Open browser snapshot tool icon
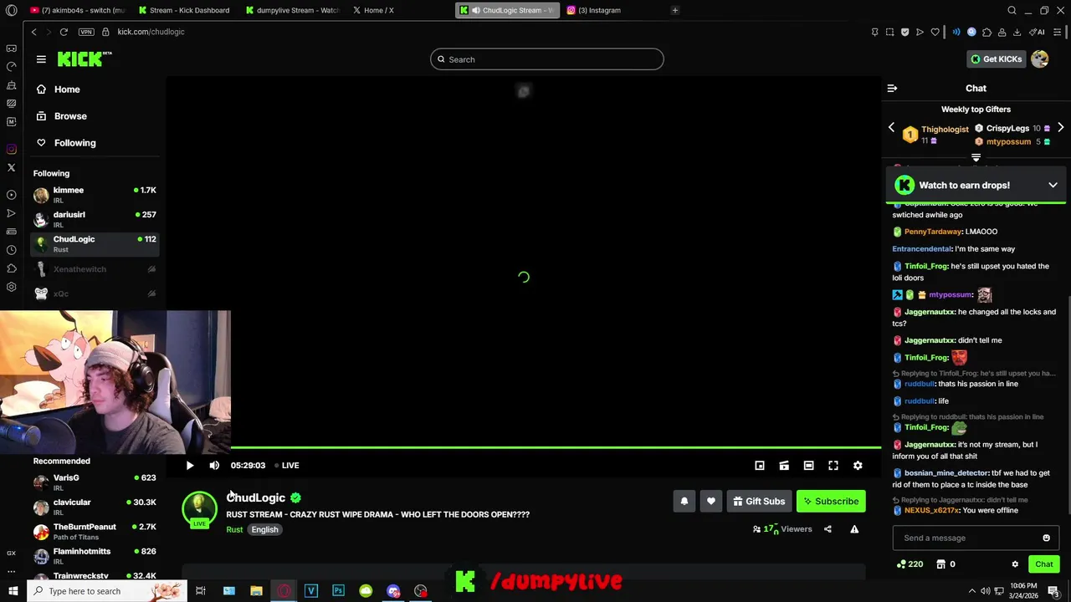 889,32
